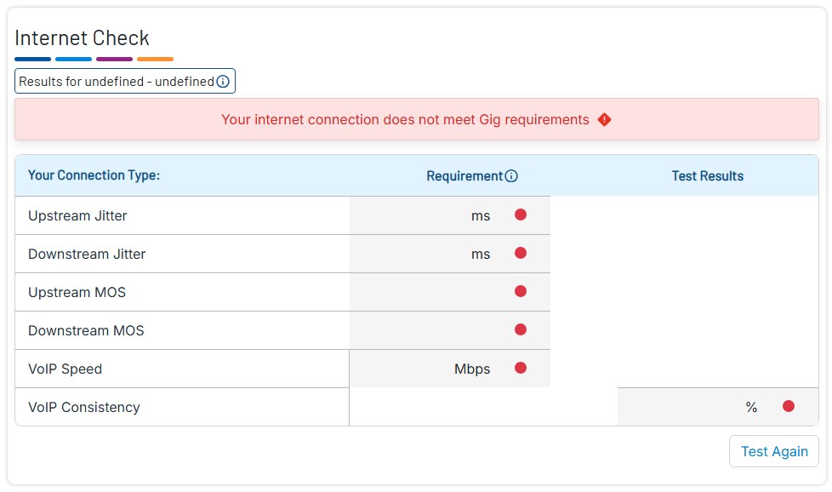Click the red status dot for Upstream MOS
The height and width of the screenshot is (492, 832).
click(x=520, y=291)
